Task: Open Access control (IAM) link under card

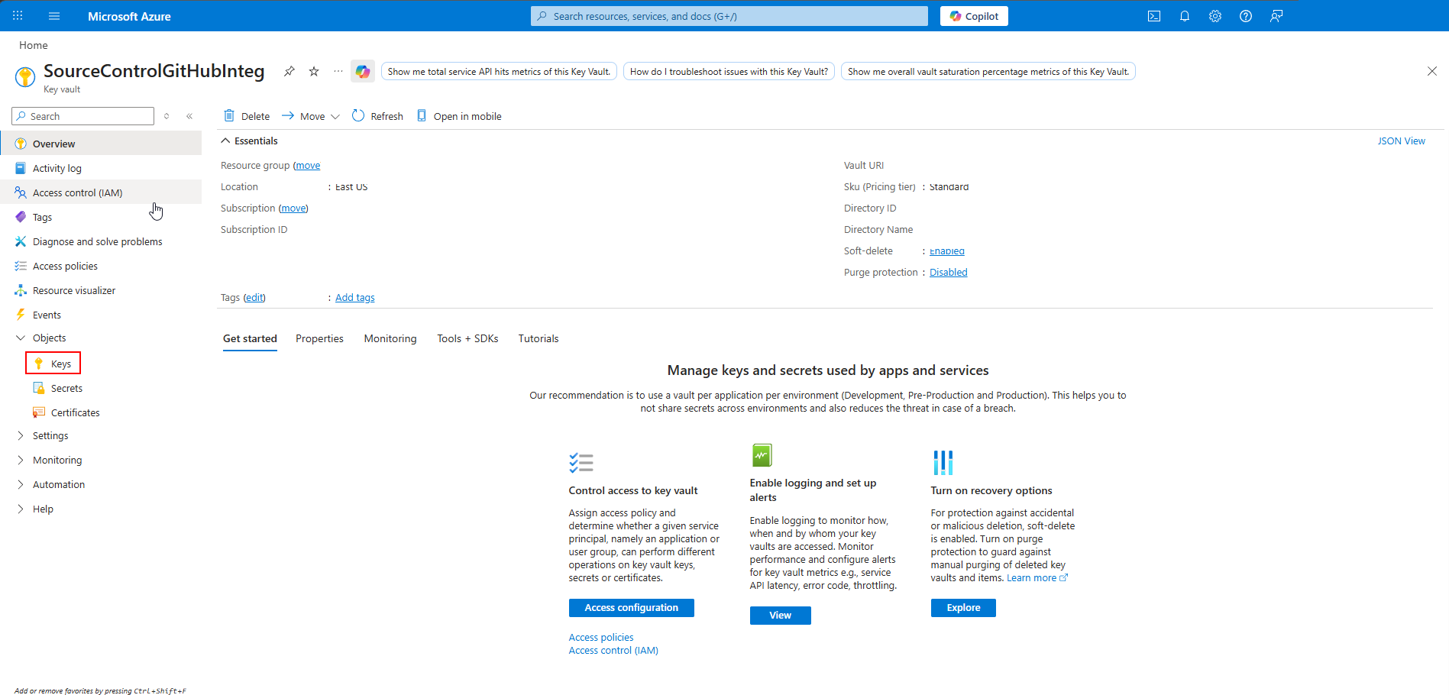Action: [613, 650]
